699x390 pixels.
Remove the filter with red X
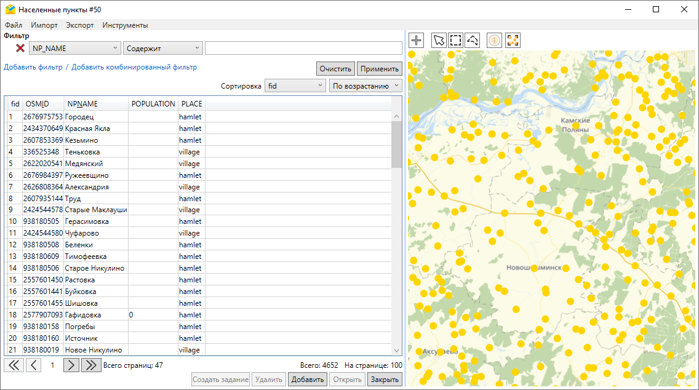[20, 48]
